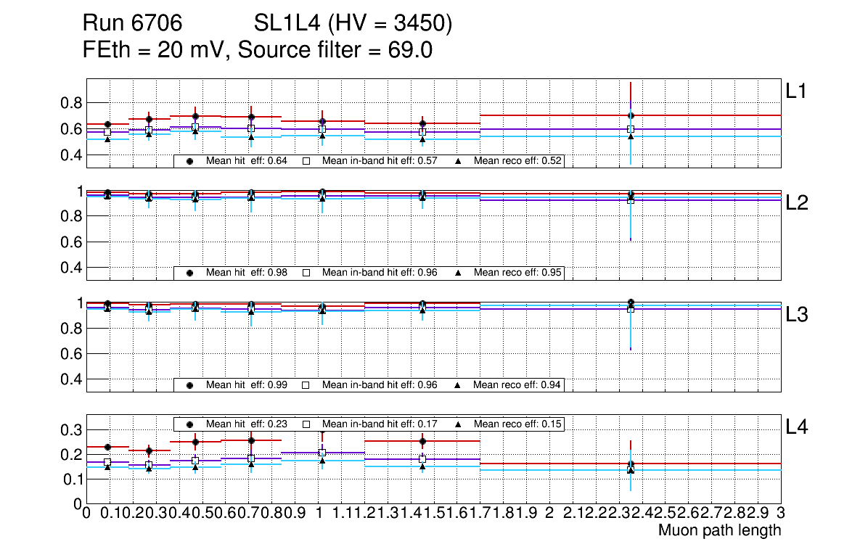This screenshot has height=560, width=868.
Task: Click the triangle marker in L4 legend
Action: pos(458,424)
